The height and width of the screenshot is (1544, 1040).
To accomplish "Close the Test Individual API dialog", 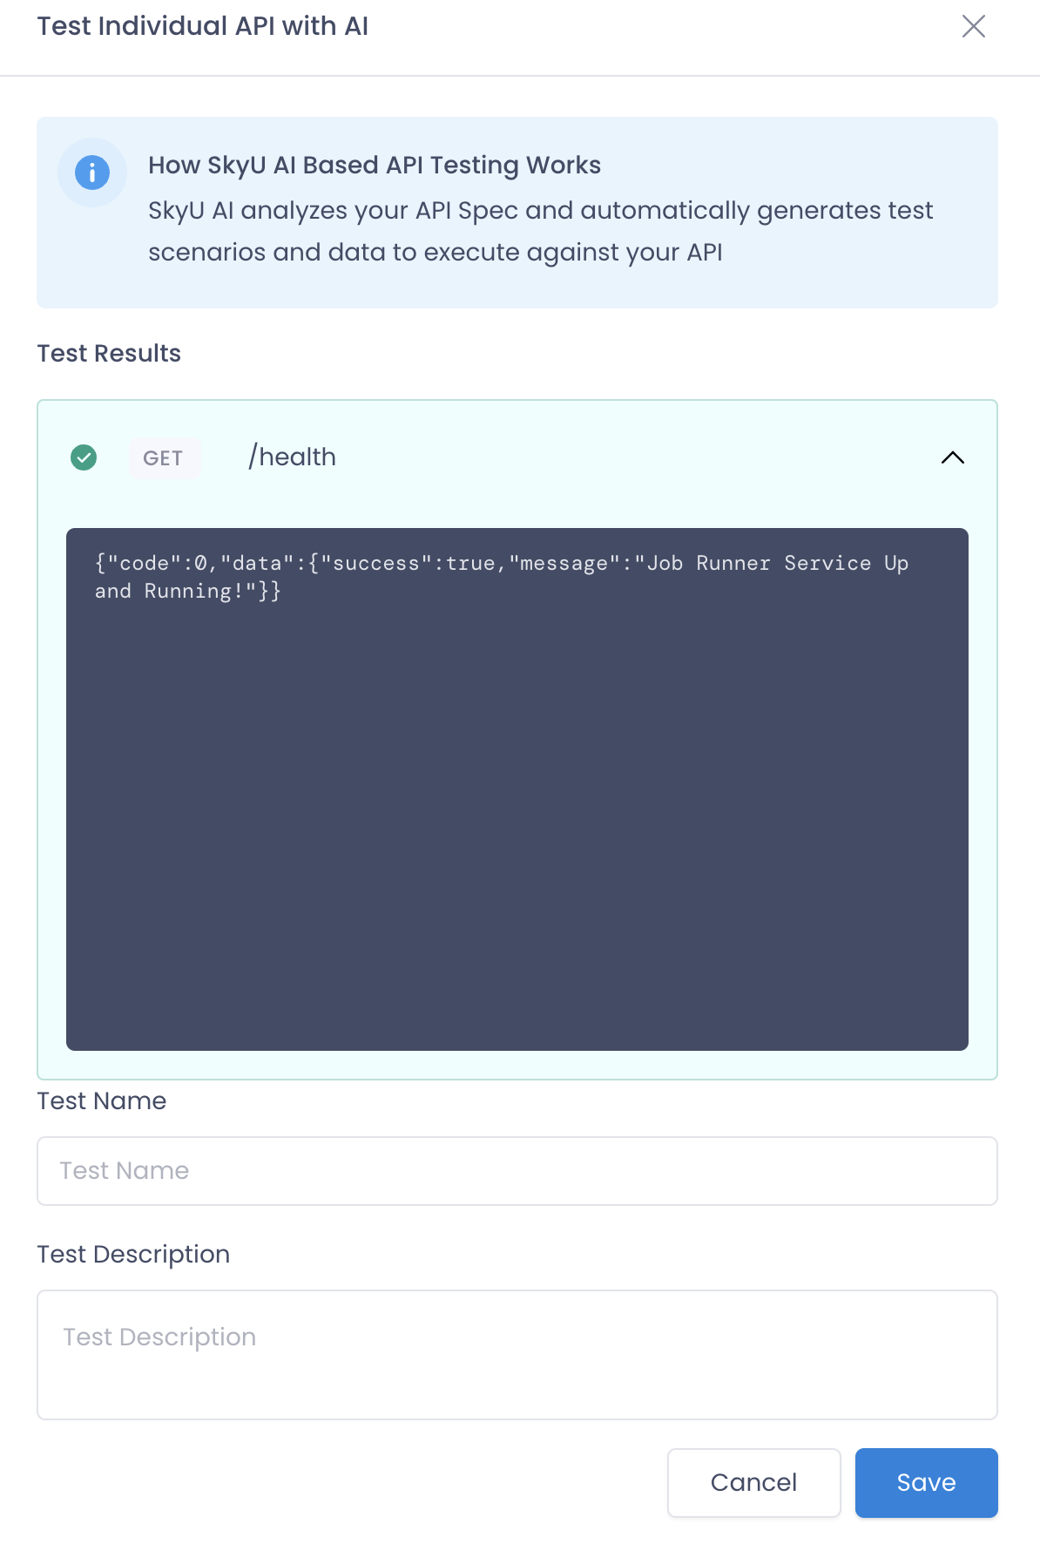I will pos(973,26).
